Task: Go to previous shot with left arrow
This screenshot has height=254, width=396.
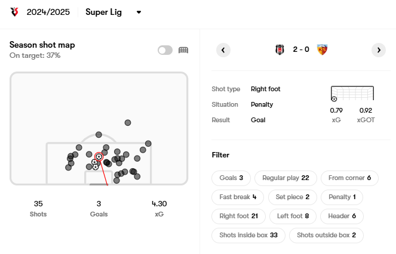Action: (x=223, y=50)
